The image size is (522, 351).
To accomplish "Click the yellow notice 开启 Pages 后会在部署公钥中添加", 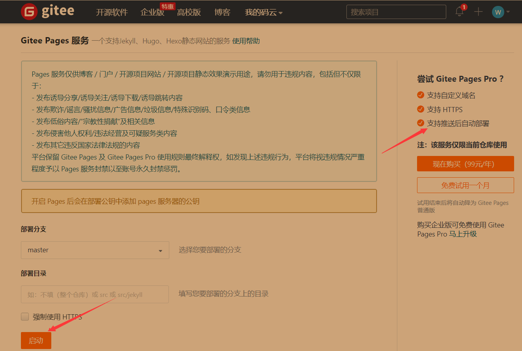I will [199, 201].
